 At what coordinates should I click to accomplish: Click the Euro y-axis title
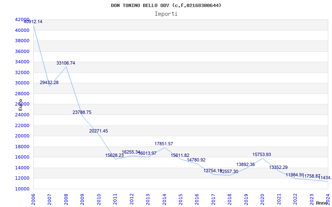click(x=20, y=105)
